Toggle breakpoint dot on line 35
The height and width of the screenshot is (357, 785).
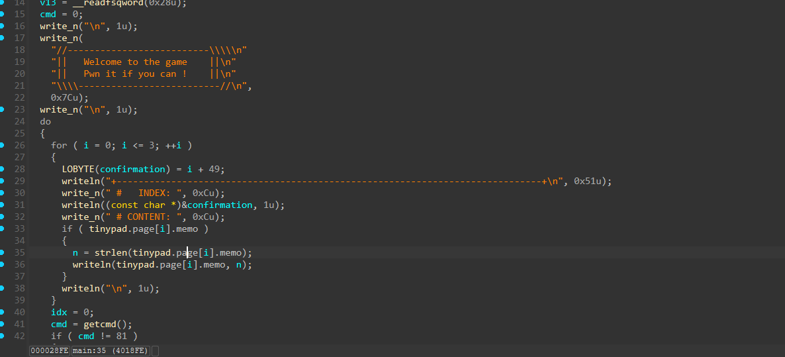point(2,252)
